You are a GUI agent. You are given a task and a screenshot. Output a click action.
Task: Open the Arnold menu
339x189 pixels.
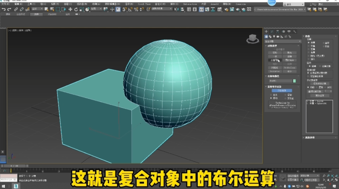214,4
